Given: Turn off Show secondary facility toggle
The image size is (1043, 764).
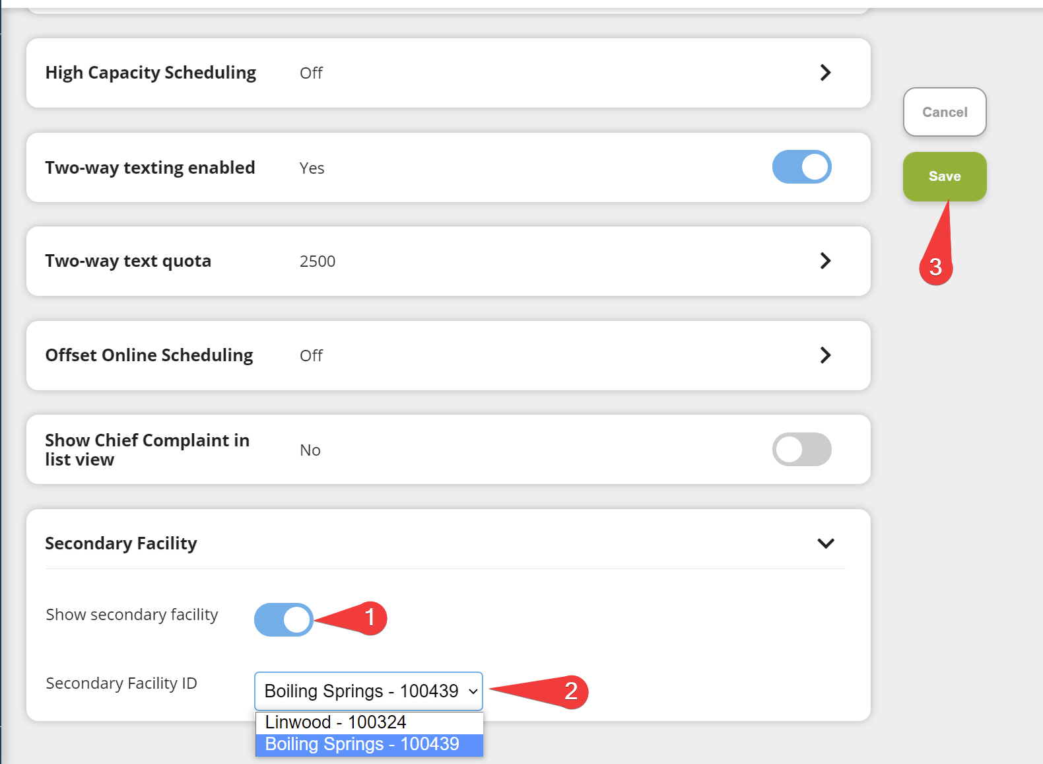Looking at the screenshot, I should [x=283, y=619].
